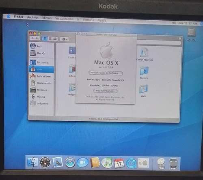The image size is (203, 180).
Task: Open Dashboard from the Dock
Action: (45, 162)
